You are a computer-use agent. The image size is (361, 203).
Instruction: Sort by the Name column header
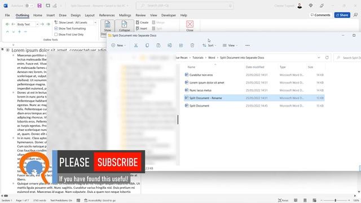coord(191,67)
